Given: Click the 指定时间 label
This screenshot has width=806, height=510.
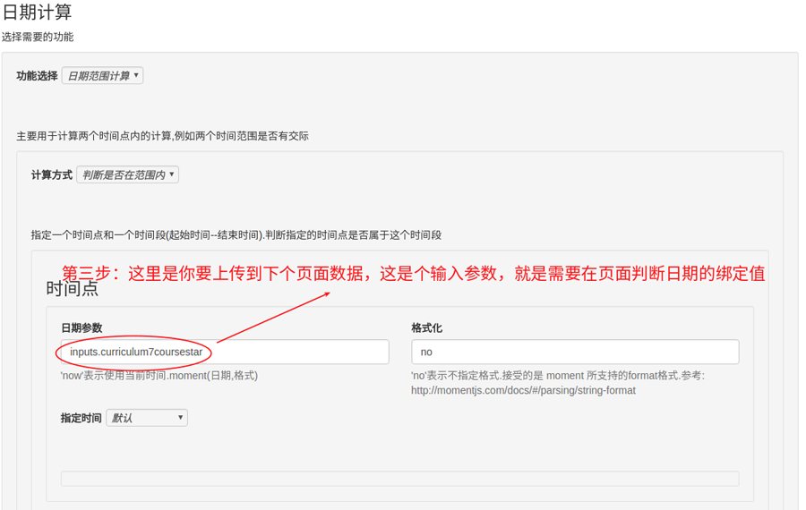Looking at the screenshot, I should (x=81, y=418).
